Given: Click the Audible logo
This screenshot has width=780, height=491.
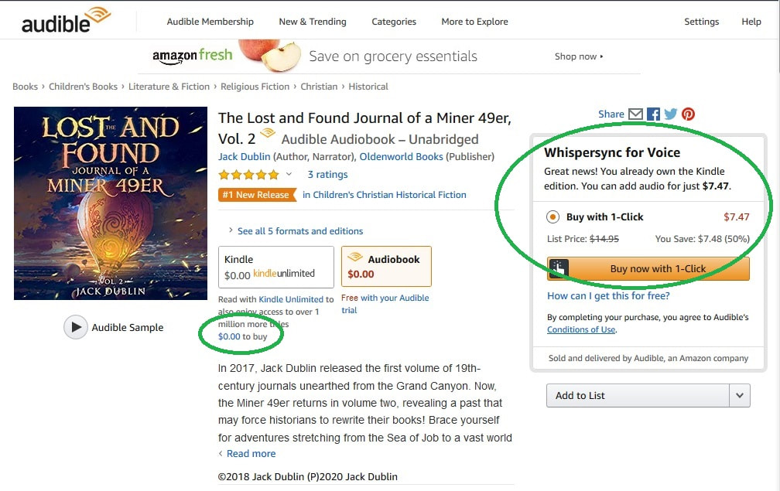Looking at the screenshot, I should [x=66, y=20].
